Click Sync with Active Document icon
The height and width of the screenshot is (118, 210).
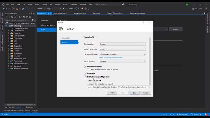point(24,17)
